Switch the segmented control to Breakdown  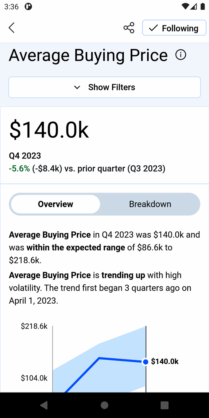click(x=150, y=204)
